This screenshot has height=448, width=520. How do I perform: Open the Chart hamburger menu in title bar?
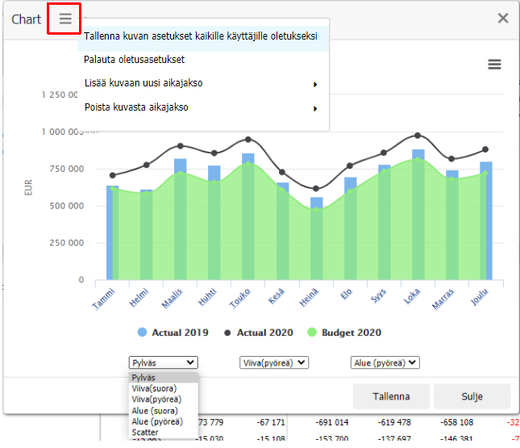pos(65,19)
